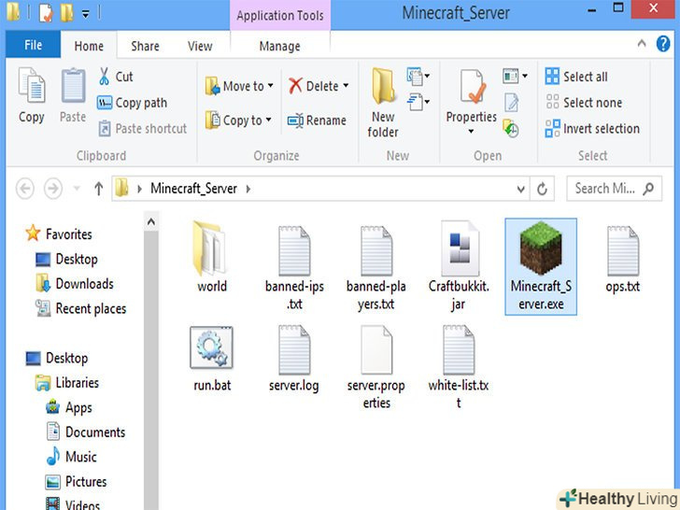Screen dimensions: 680x510
Task: Click navigation pane scrollbar up arrow
Action: pyautogui.click(x=151, y=222)
